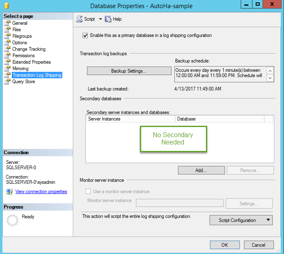Viewport: 284px width, 254px height.
Task: Expand the Script Configuration dropdown arrow
Action: coord(267,220)
